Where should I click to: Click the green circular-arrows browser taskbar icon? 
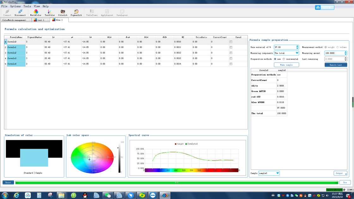pyautogui.click(x=74, y=196)
